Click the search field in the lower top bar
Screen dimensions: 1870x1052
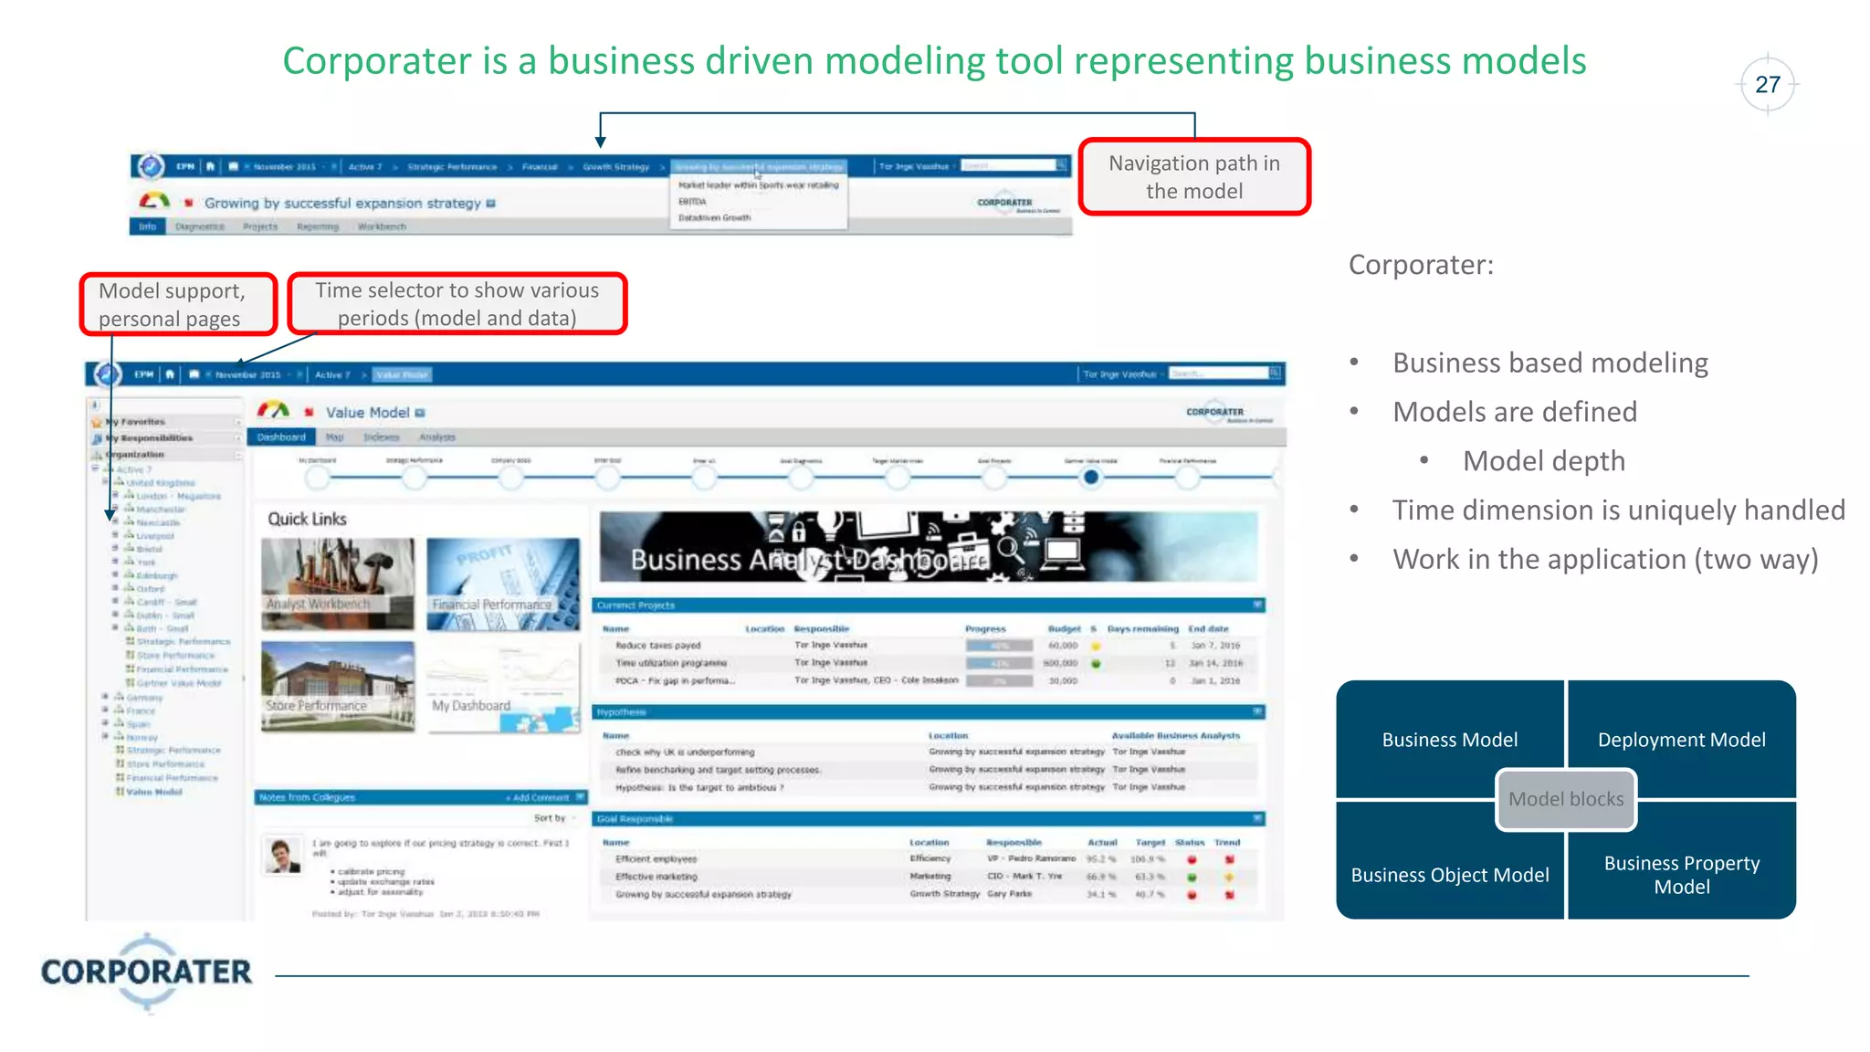(1218, 373)
